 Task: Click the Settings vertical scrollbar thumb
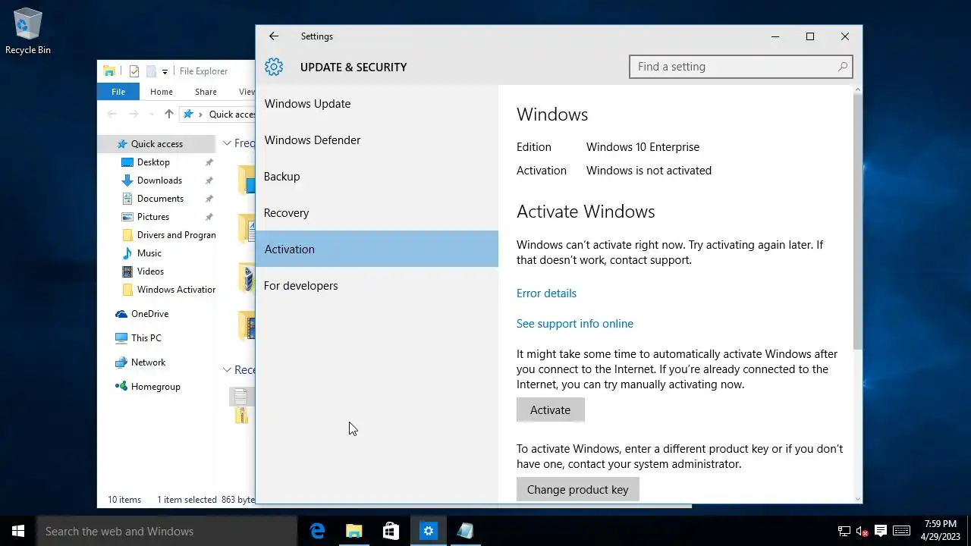click(858, 221)
